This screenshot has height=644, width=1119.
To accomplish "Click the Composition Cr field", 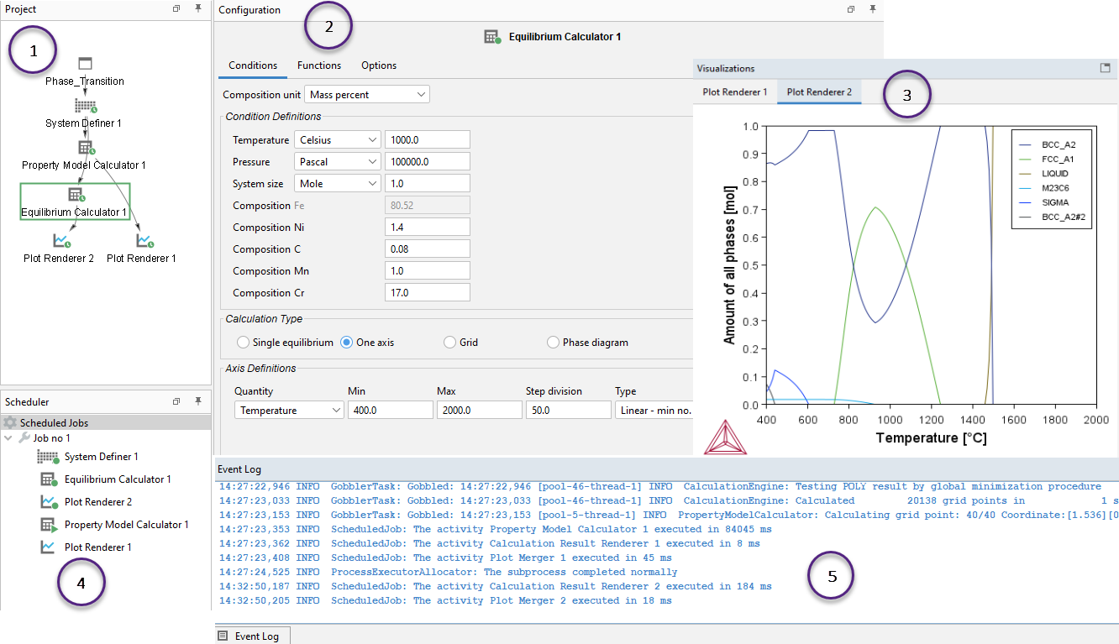I will (428, 293).
